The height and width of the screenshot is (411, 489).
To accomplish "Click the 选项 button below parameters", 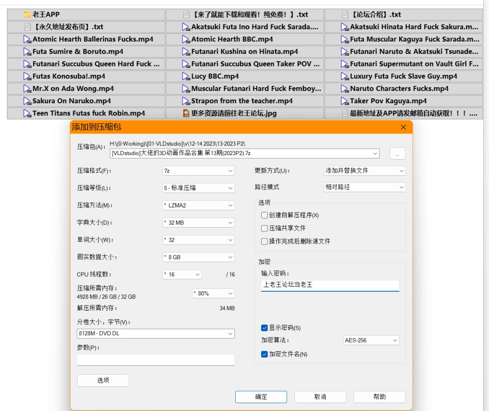I will coord(103,380).
